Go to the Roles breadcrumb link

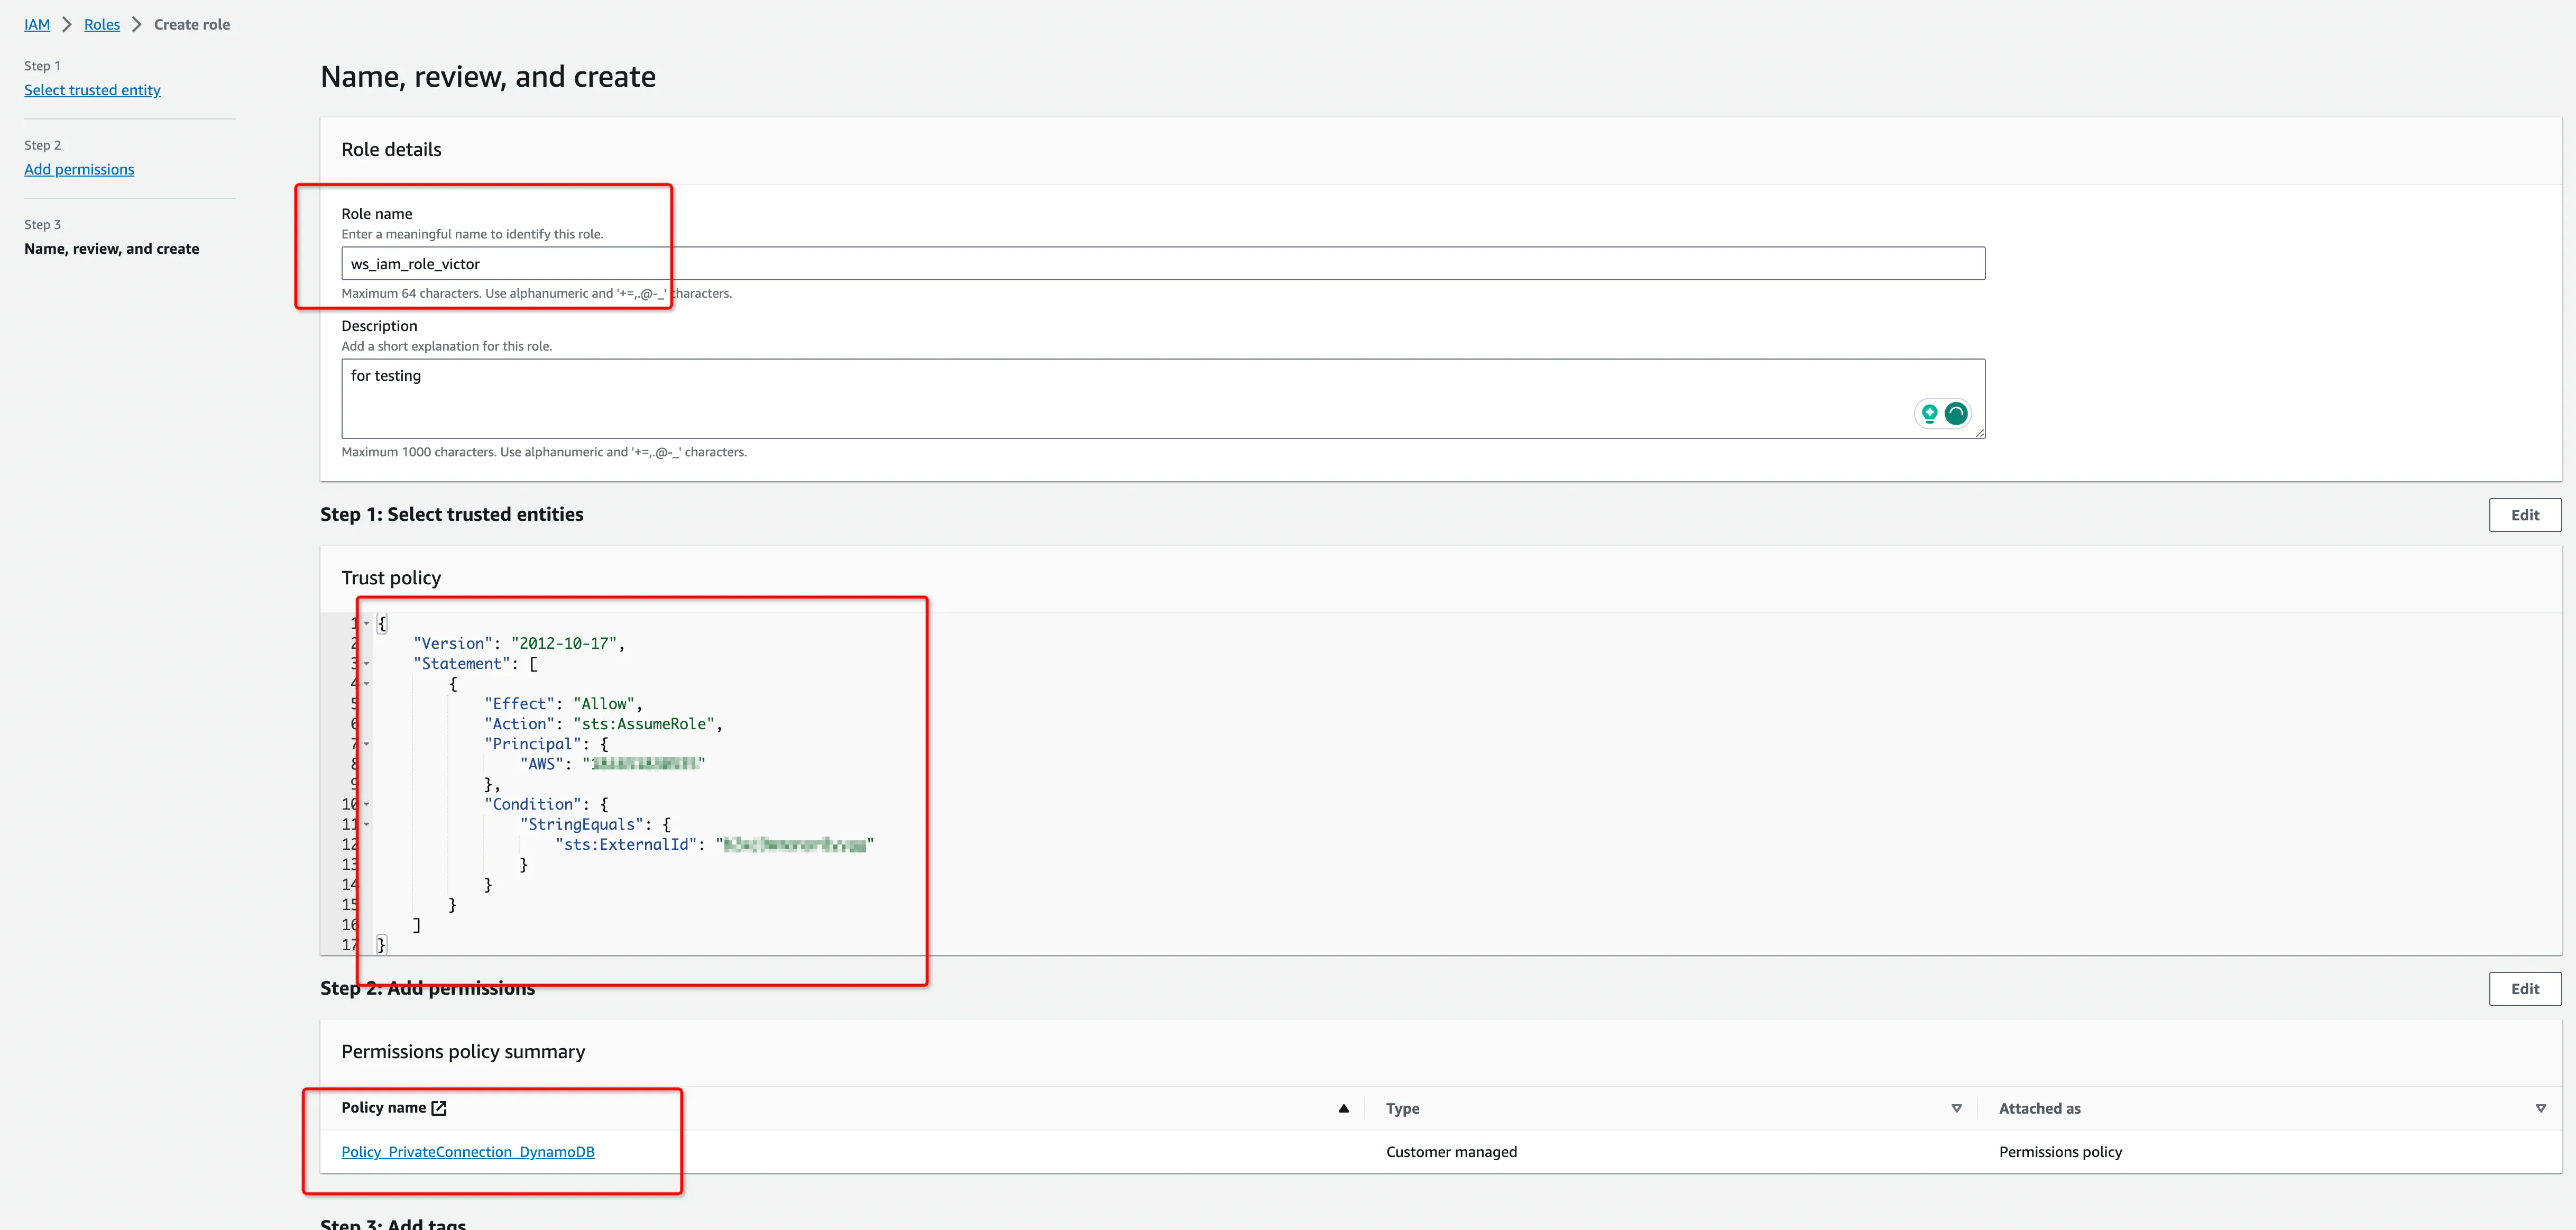pyautogui.click(x=102, y=24)
